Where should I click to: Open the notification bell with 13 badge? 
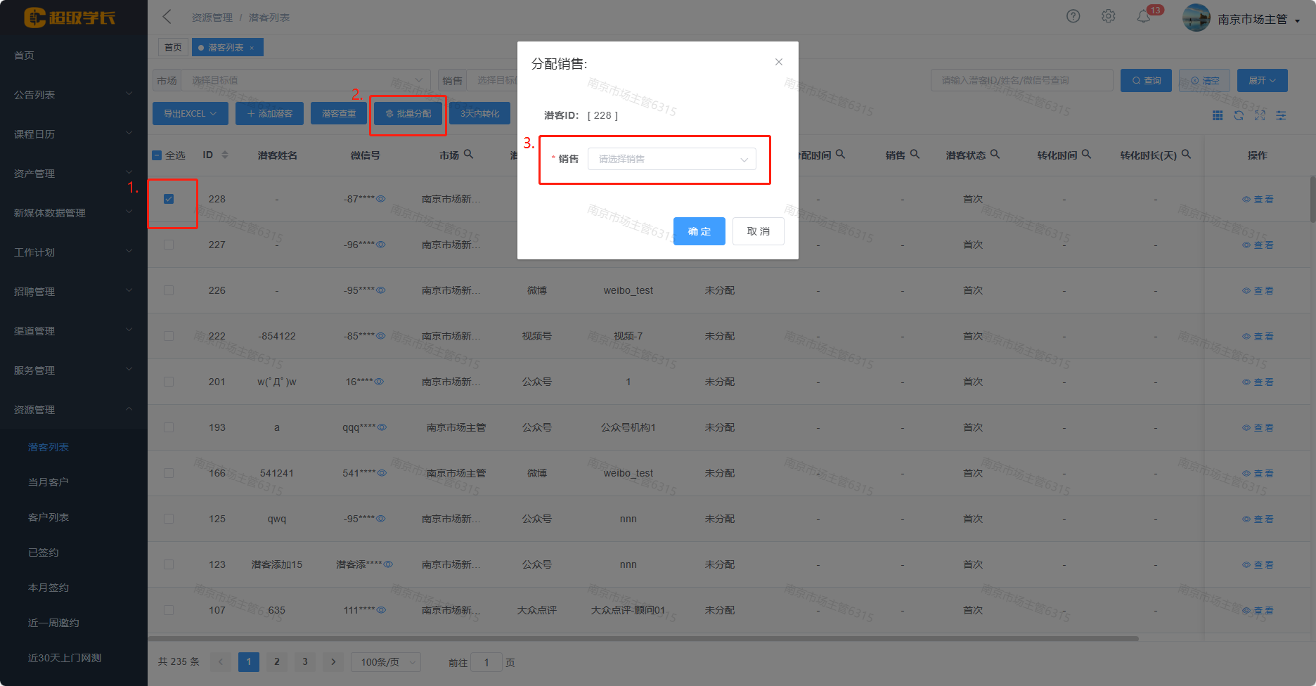[x=1144, y=16]
